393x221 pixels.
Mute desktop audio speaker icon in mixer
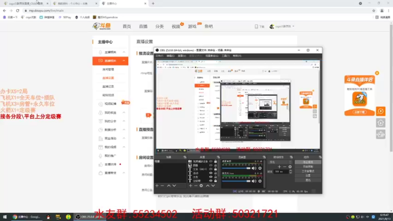click(x=254, y=168)
